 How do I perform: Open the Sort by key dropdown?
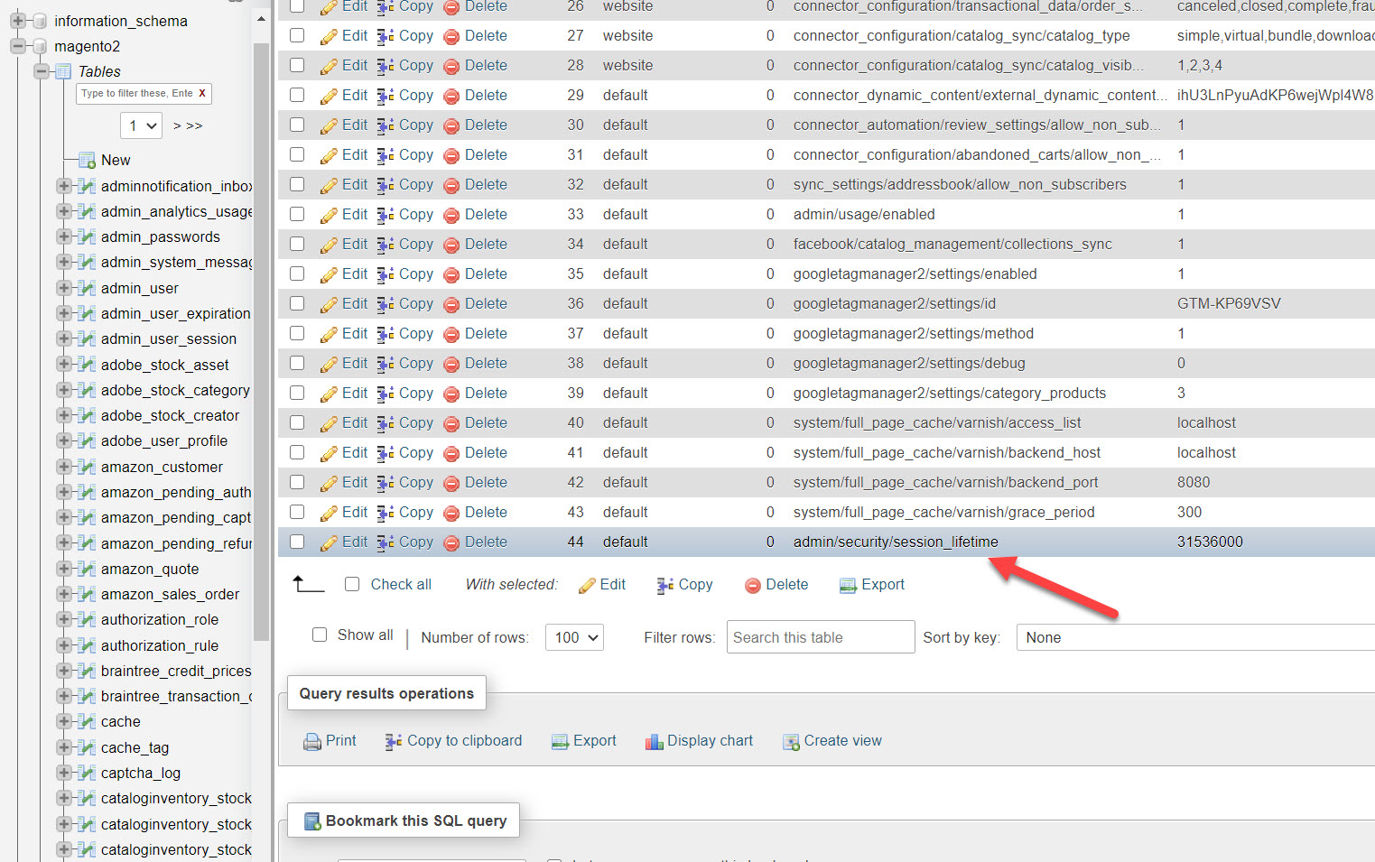tap(1195, 637)
